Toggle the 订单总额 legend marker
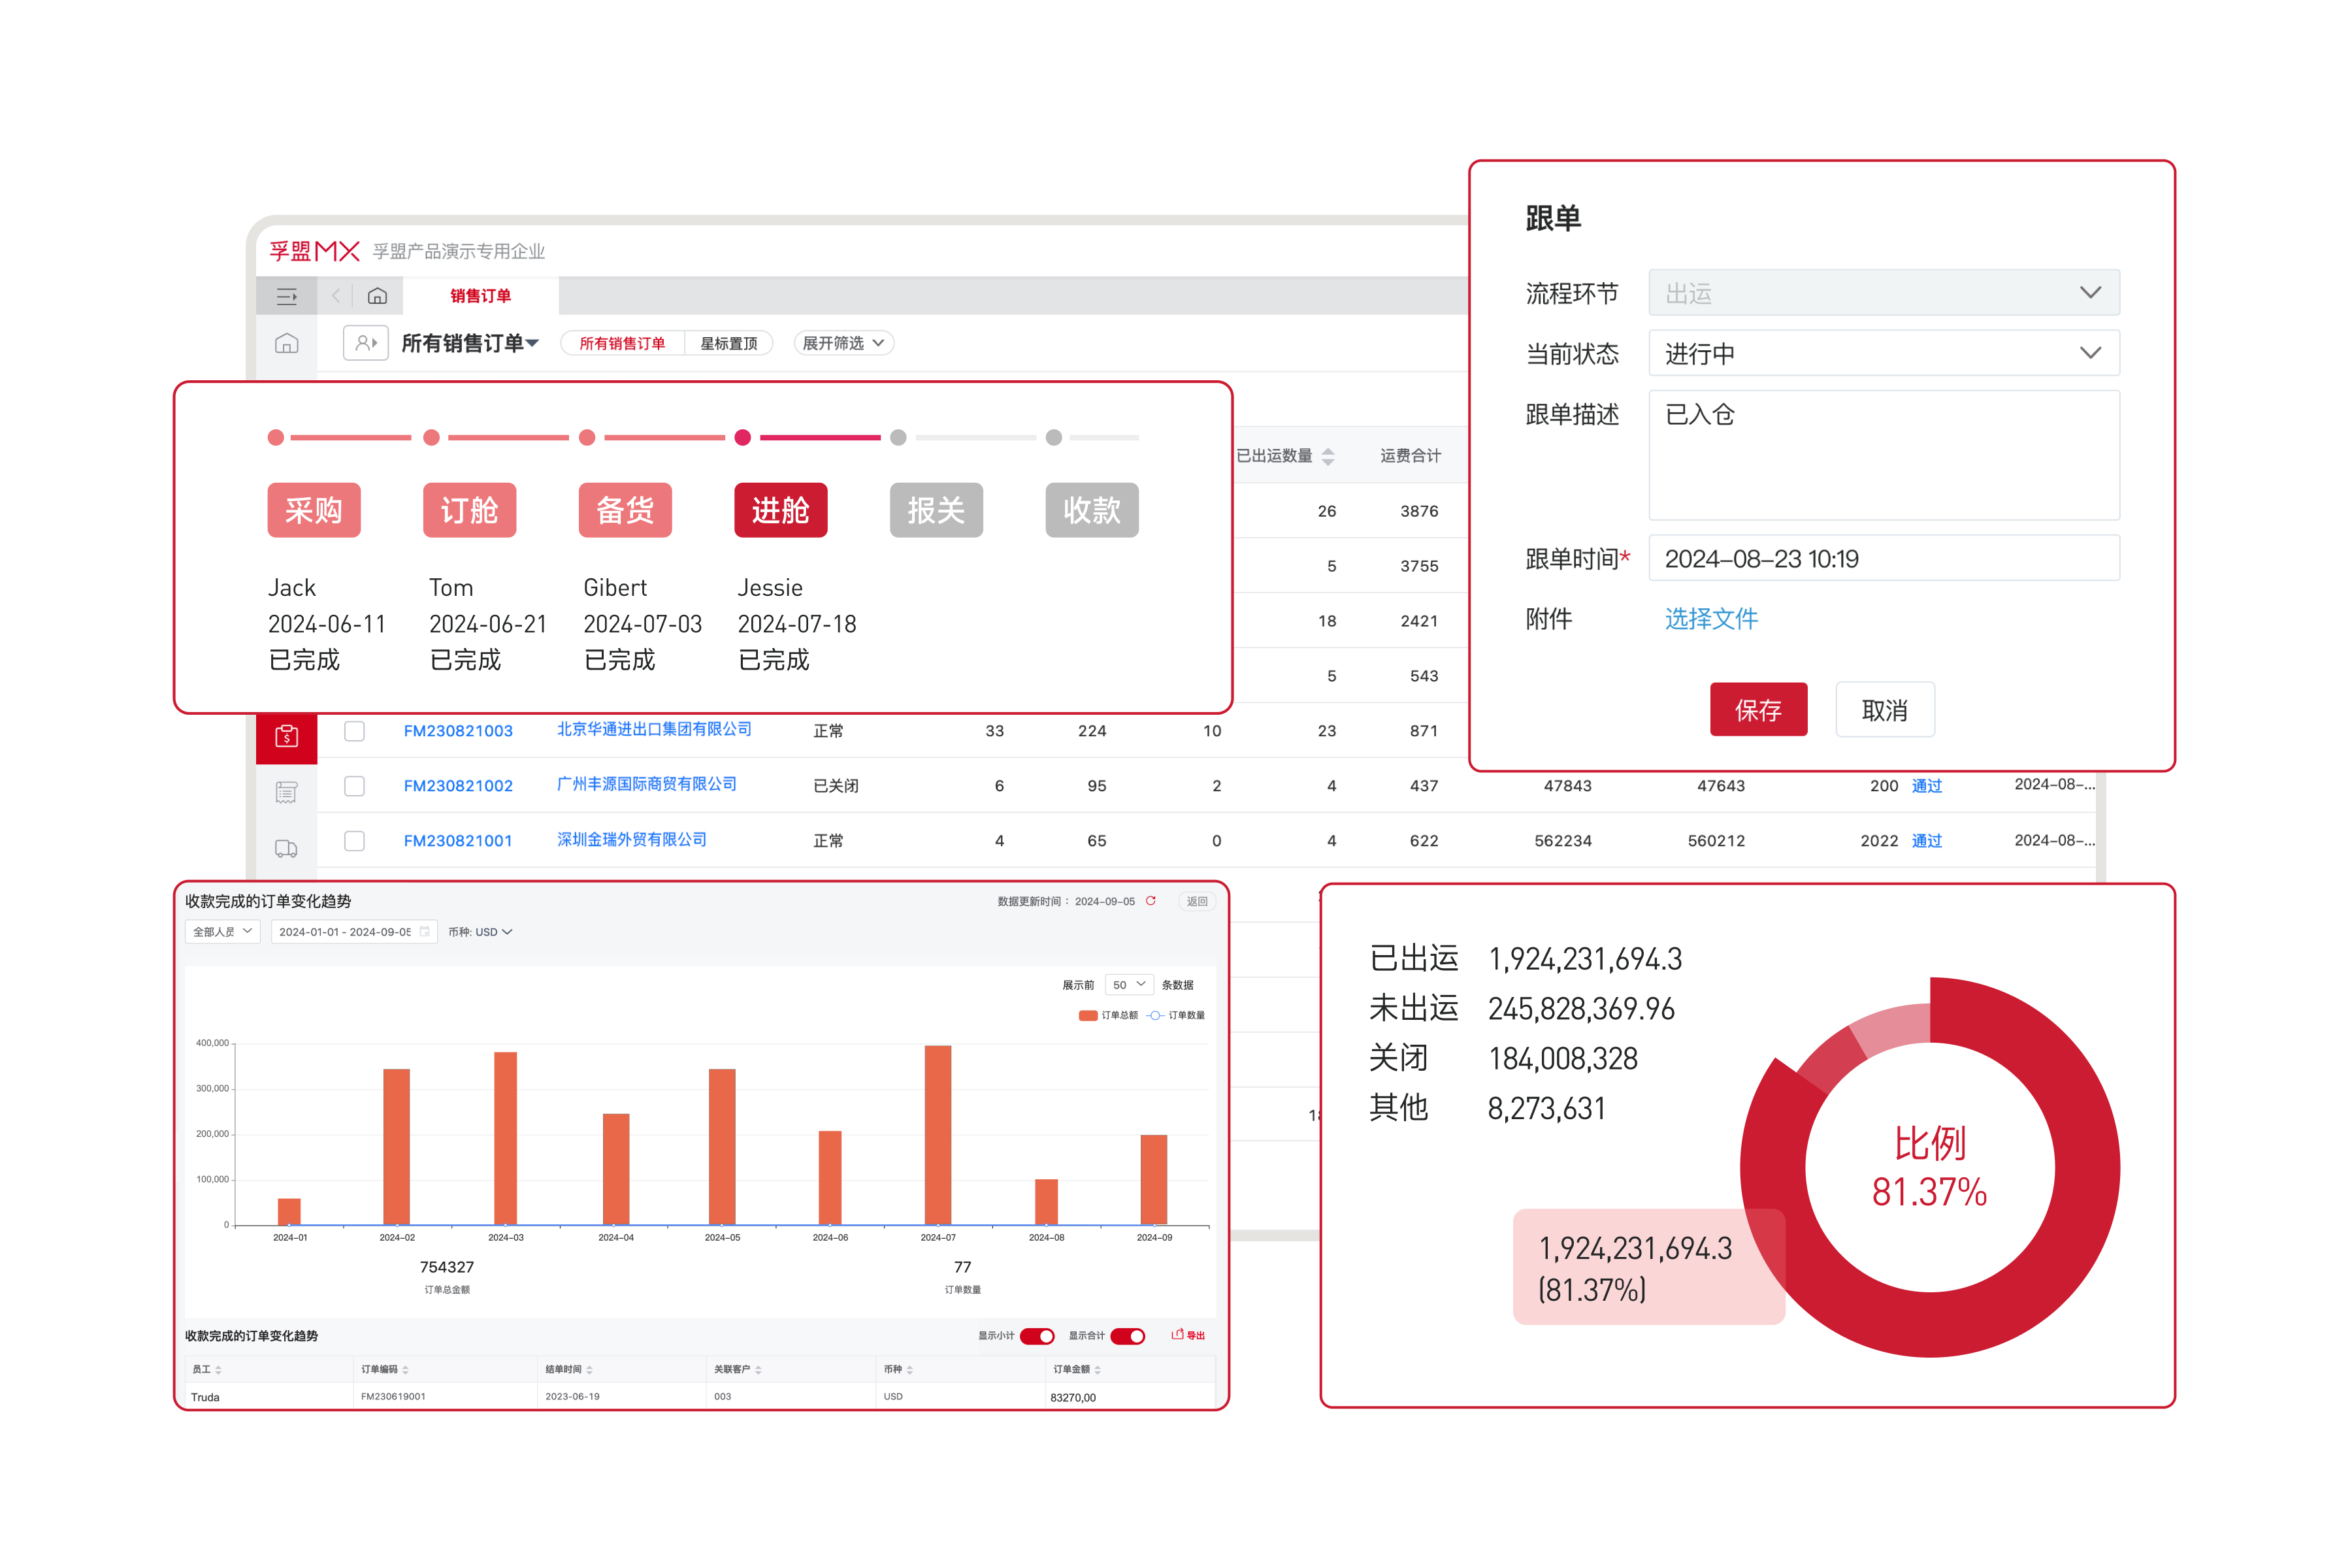This screenshot has width=2352, height=1568. point(1088,1016)
